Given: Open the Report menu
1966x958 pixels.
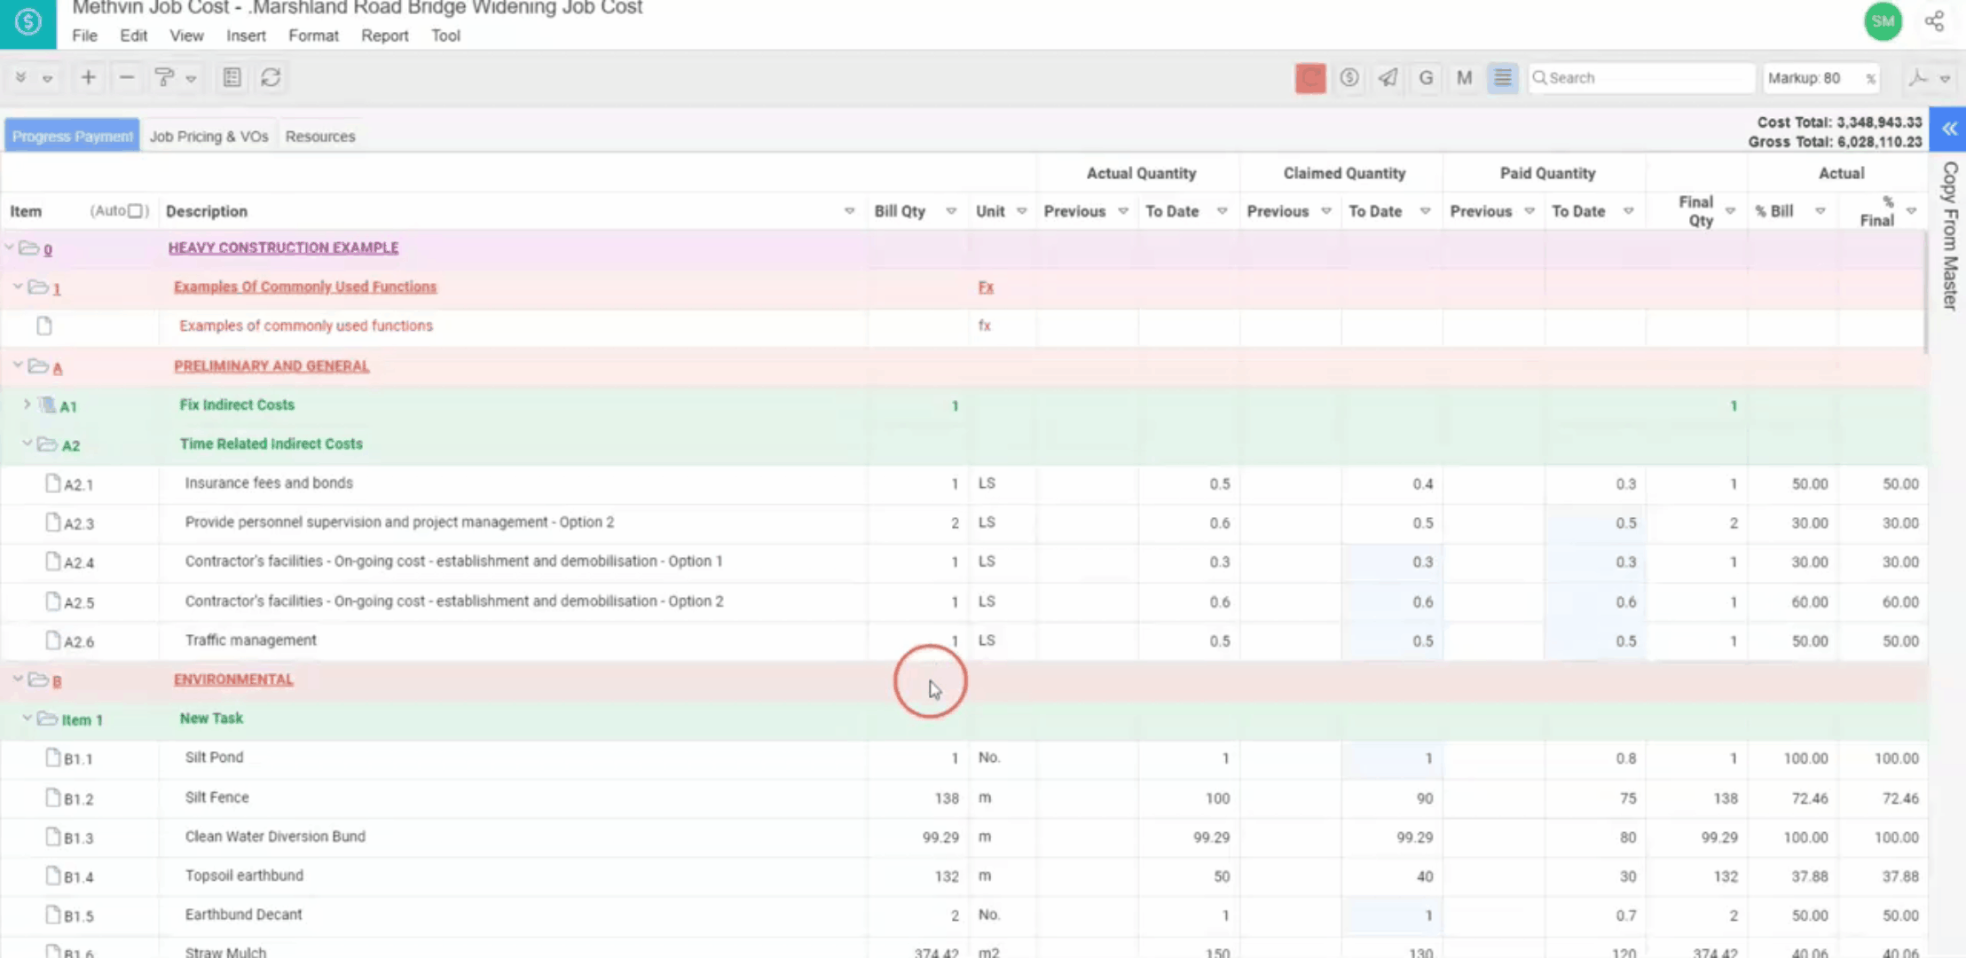Looking at the screenshot, I should (x=384, y=35).
